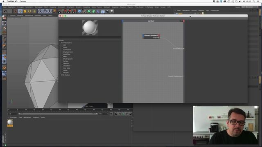This screenshot has height=147, width=262.
Task: Click the Render to Picture Viewer icon
Action: [65, 11]
